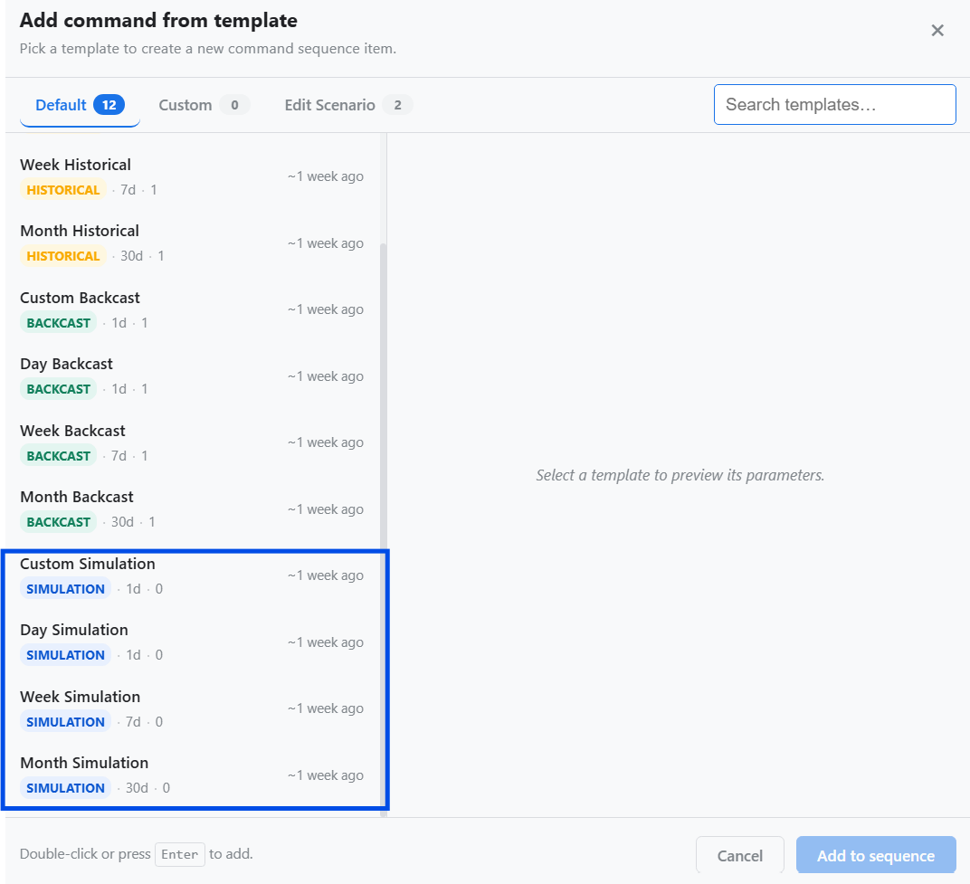The height and width of the screenshot is (884, 970).
Task: Switch to the Custom tab
Action: click(204, 105)
